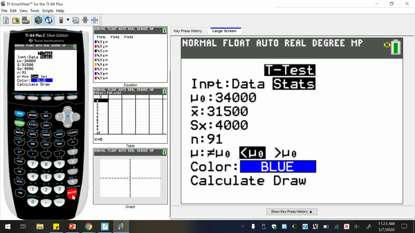Click the MODE calculator key
Image resolution: width=415 pixels, height=233 pixels.
pyautogui.click(x=33, y=115)
